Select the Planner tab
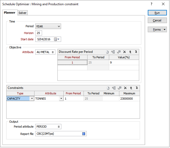Image resolution: width=170 pixels, height=148 pixels. click(x=10, y=13)
